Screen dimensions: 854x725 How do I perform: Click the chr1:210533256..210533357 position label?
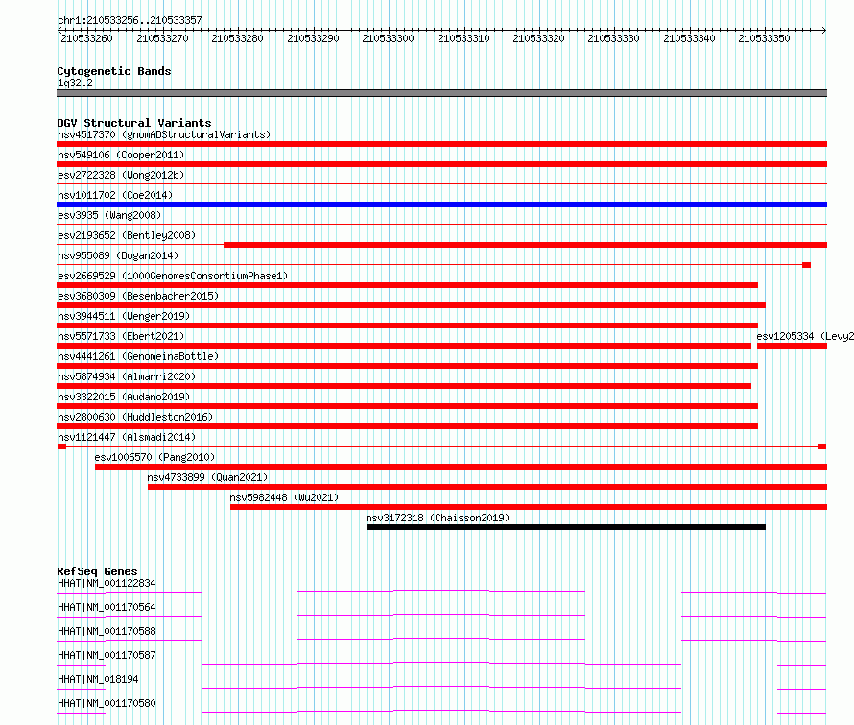click(x=130, y=20)
